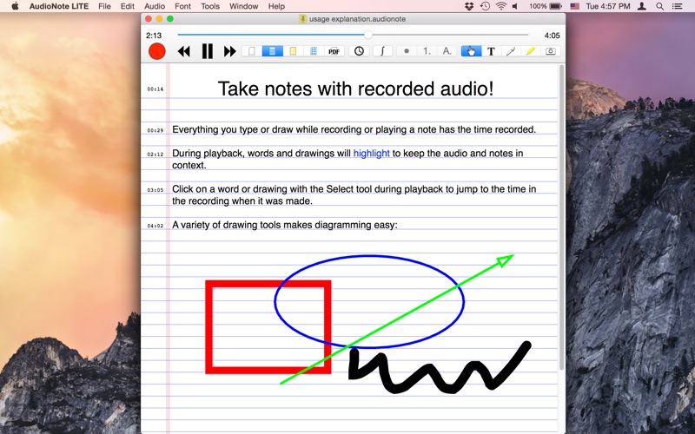
Task: Activate the Pen drawing tool
Action: click(x=511, y=51)
